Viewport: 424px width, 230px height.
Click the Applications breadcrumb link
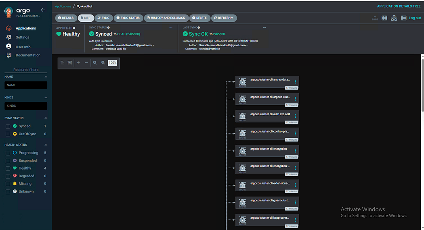[63, 6]
